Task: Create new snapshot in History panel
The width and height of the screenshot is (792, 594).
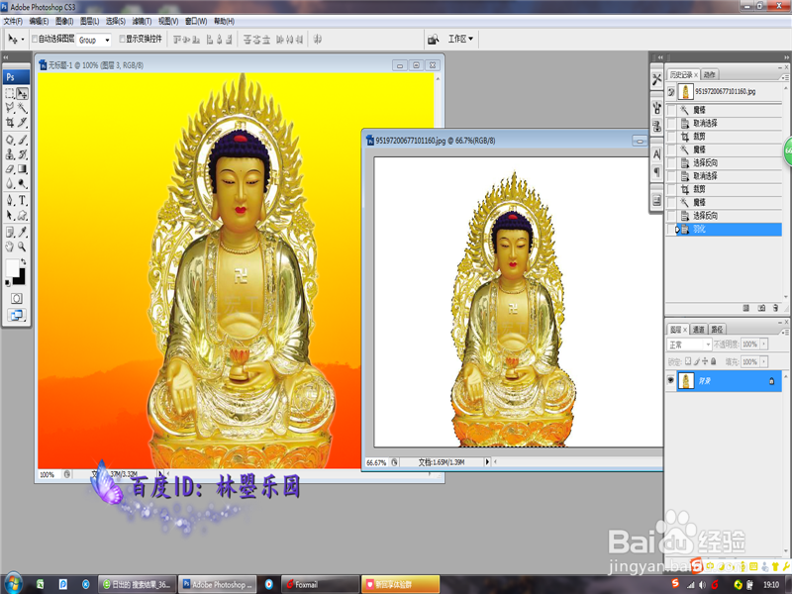Action: (761, 308)
